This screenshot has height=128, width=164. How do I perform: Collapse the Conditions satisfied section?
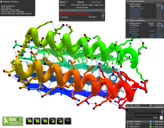(61, 10)
